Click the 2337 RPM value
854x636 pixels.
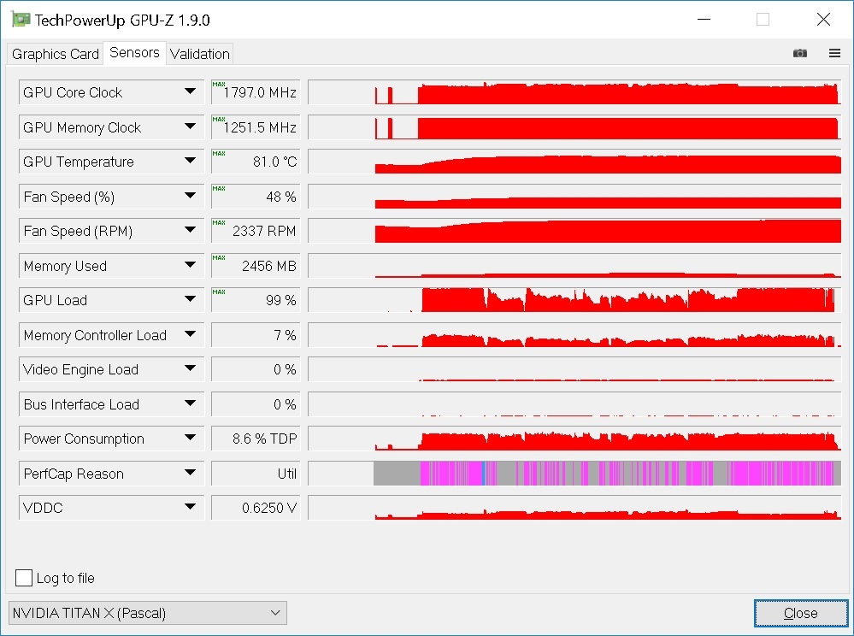[256, 231]
